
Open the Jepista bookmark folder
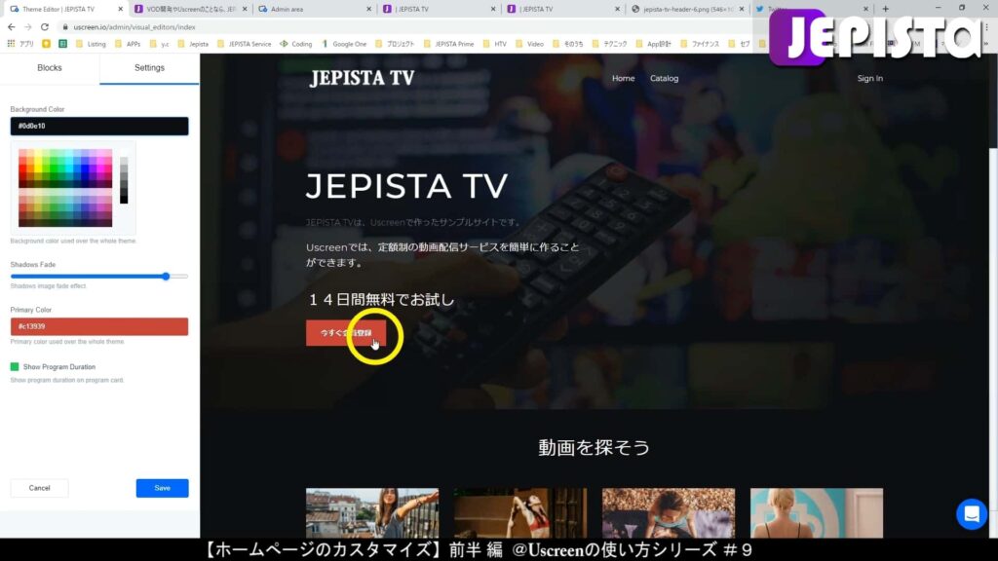(x=194, y=44)
